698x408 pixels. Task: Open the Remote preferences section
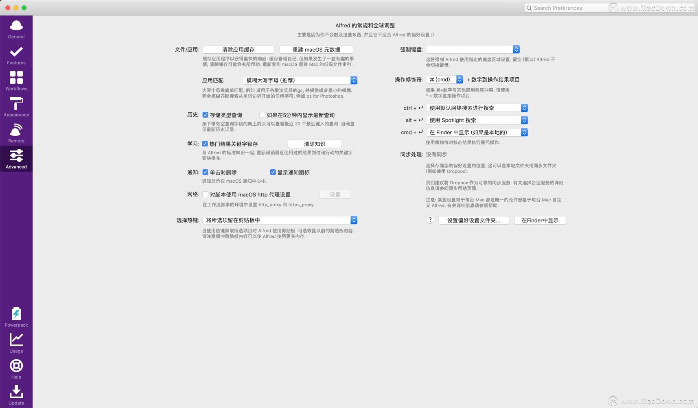tap(16, 133)
